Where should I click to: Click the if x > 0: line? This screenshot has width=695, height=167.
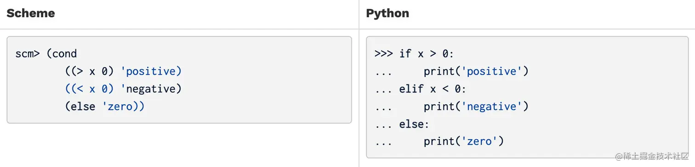[427, 54]
